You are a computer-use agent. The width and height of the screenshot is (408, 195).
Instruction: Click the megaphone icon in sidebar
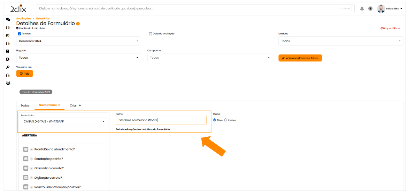pos(8,35)
